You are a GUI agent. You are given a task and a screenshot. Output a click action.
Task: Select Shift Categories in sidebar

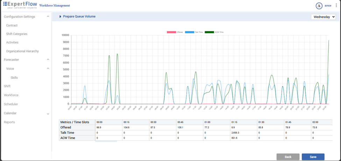pos(17,34)
